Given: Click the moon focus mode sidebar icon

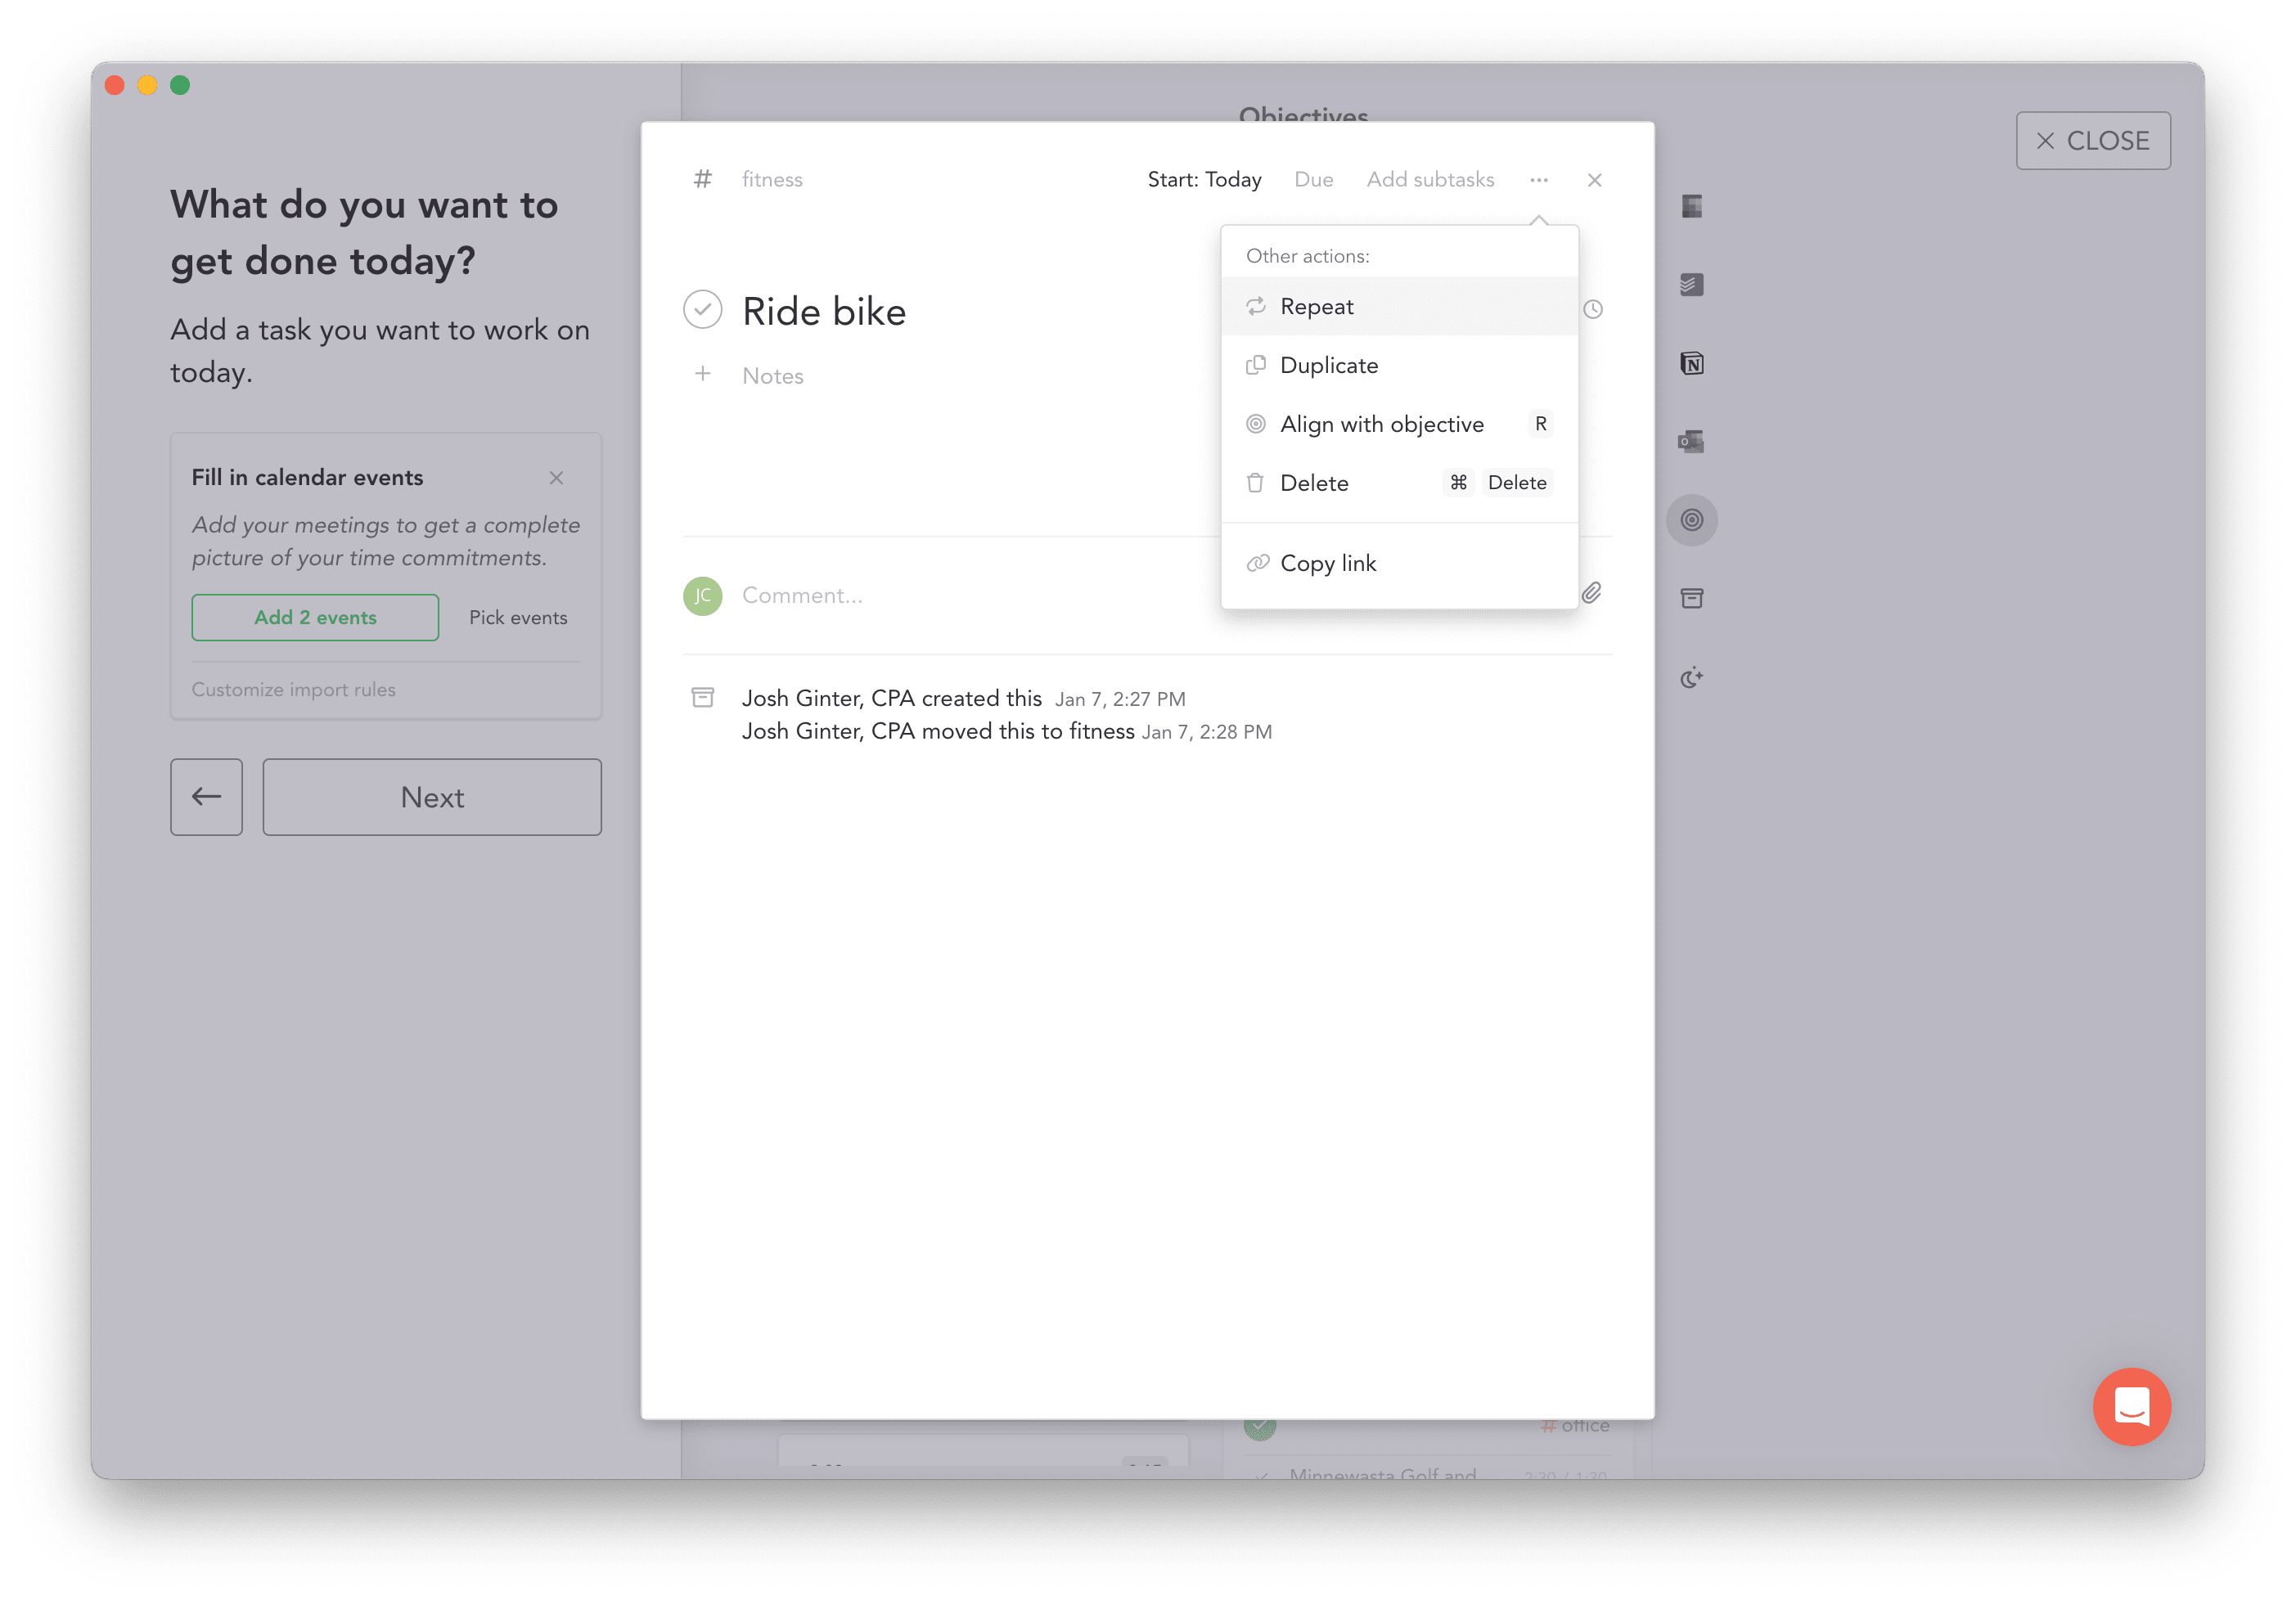Looking at the screenshot, I should pyautogui.click(x=1692, y=677).
